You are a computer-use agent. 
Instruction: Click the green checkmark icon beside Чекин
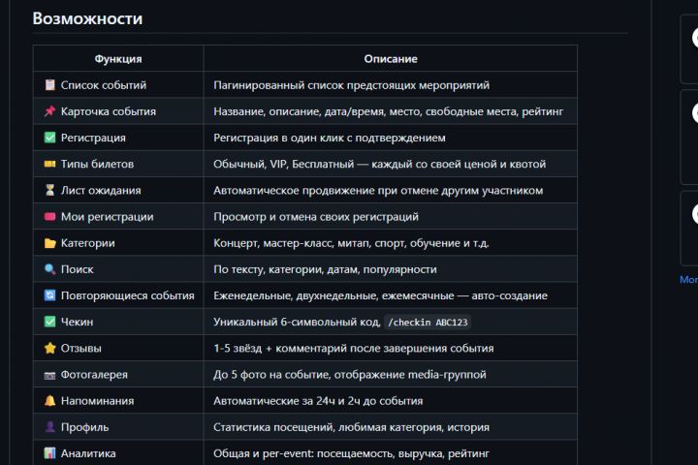(49, 322)
